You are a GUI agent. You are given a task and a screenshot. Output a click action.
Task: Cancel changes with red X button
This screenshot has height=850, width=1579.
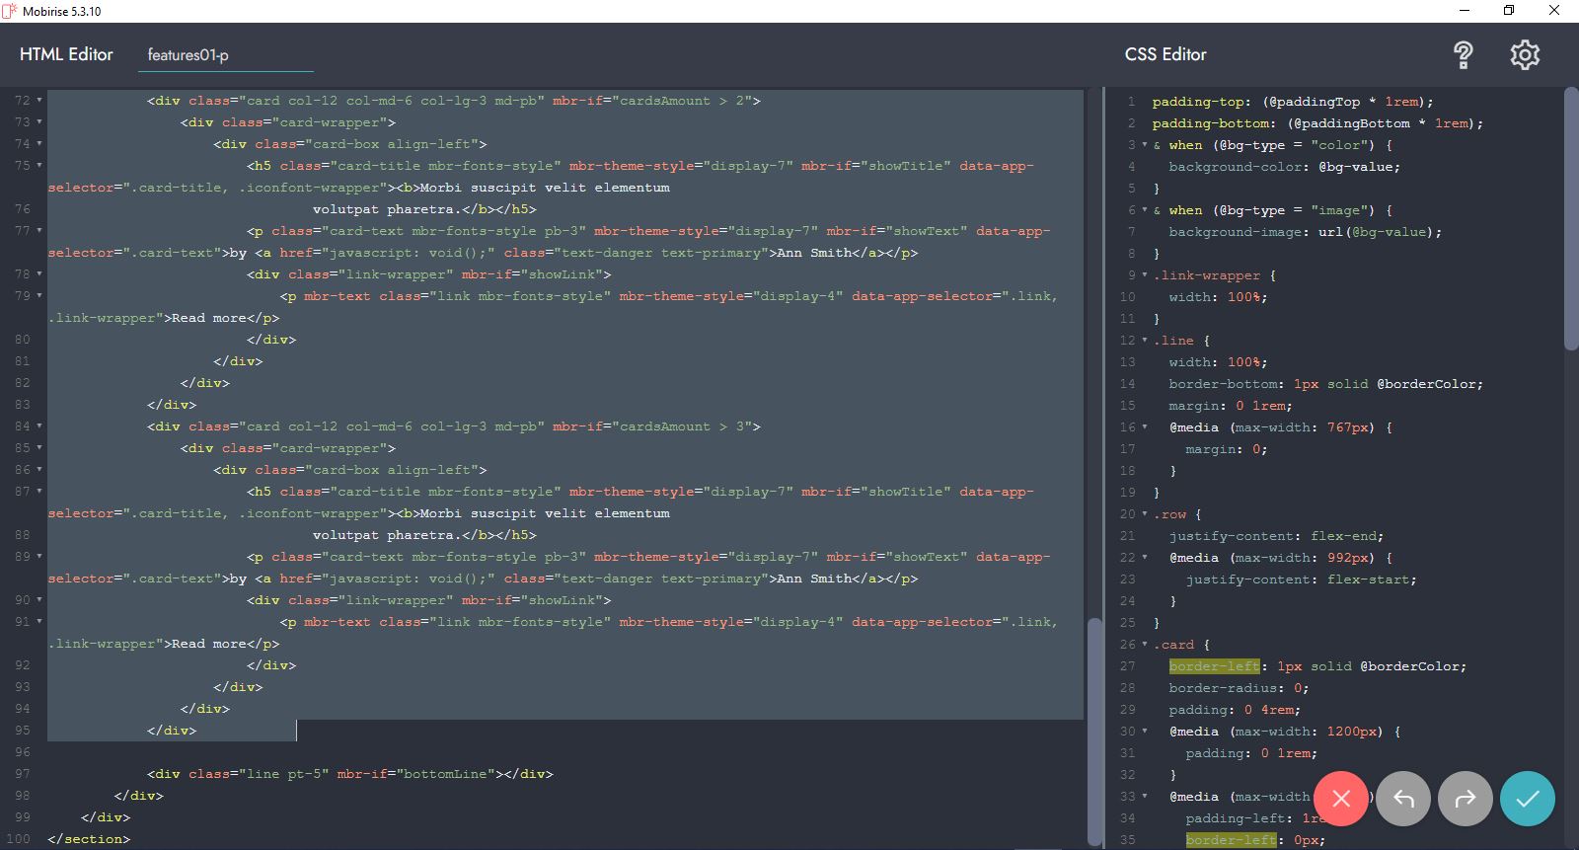pos(1340,799)
